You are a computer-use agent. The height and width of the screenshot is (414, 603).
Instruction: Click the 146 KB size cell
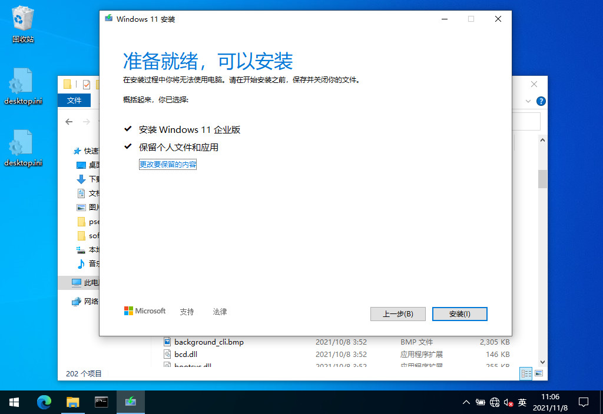pos(498,354)
